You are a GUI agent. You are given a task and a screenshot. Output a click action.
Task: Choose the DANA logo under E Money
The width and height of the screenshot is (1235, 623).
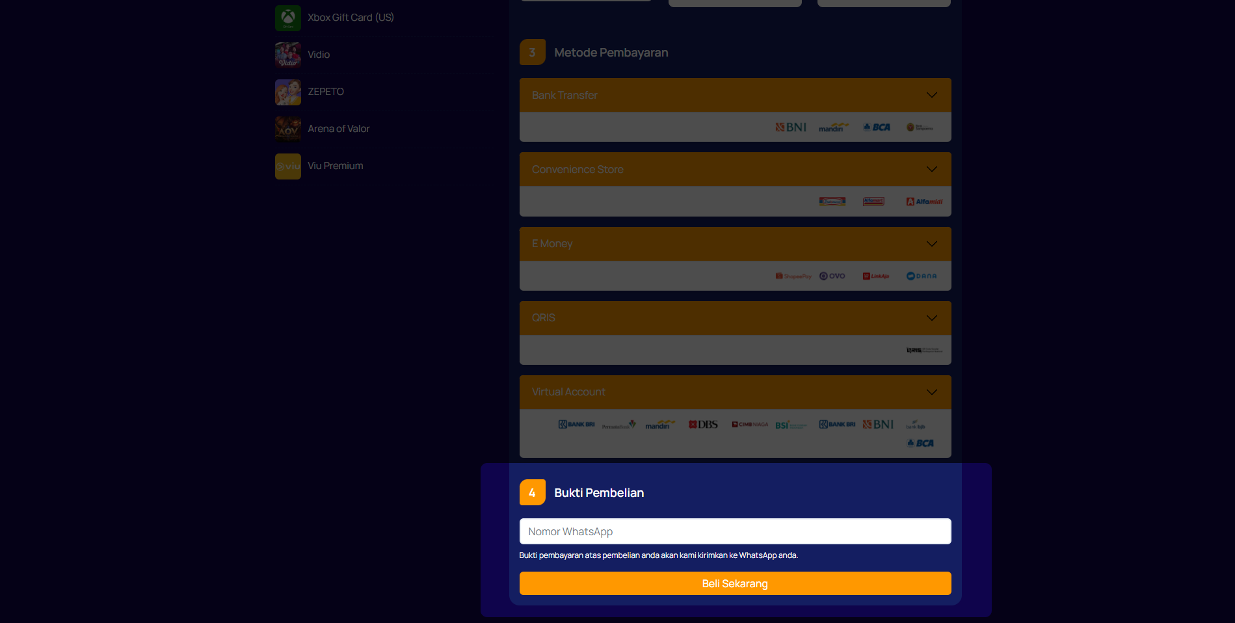click(x=922, y=276)
